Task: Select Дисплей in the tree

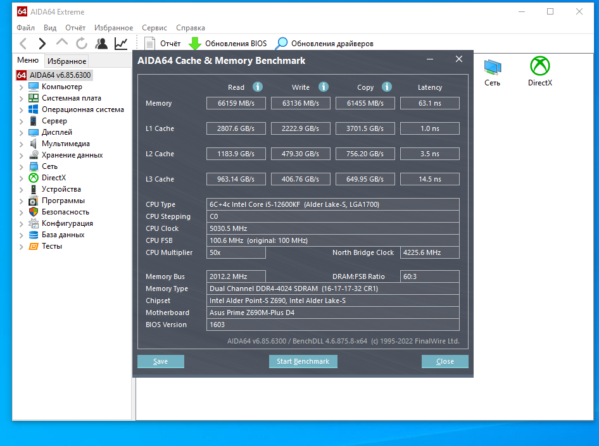Action: point(57,132)
